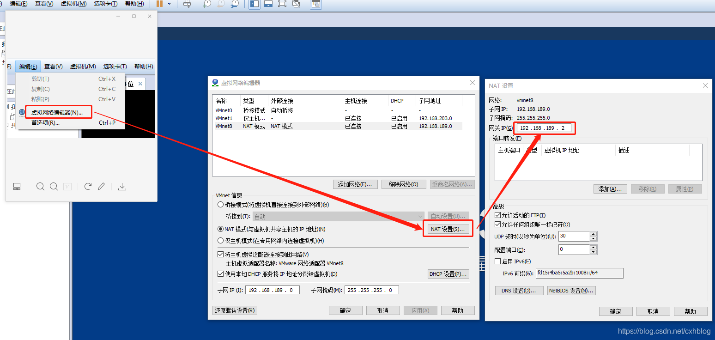Select the NAT 模式 radio button

point(220,229)
